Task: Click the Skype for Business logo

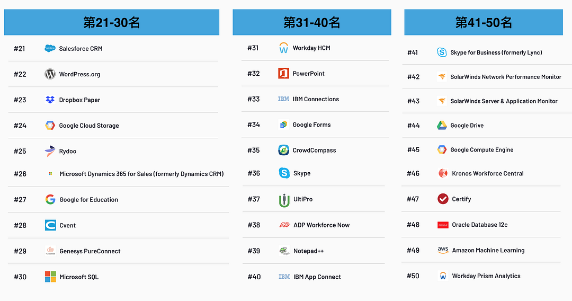Action: pyautogui.click(x=442, y=52)
